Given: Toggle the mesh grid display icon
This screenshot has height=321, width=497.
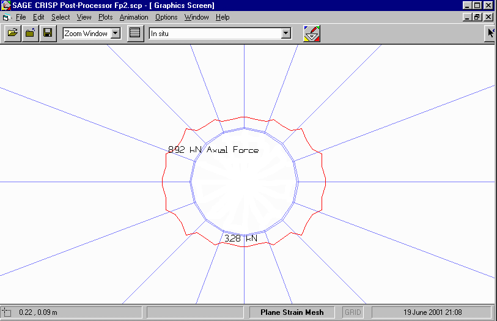Looking at the screenshot, I should 135,33.
